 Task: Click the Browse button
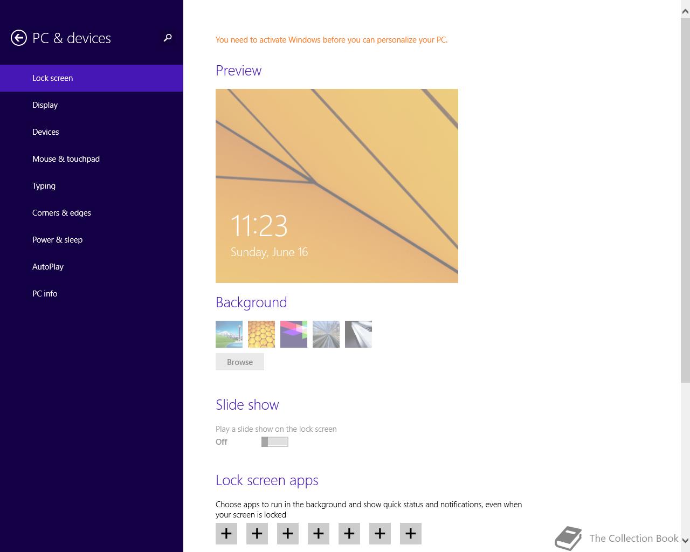(x=240, y=362)
